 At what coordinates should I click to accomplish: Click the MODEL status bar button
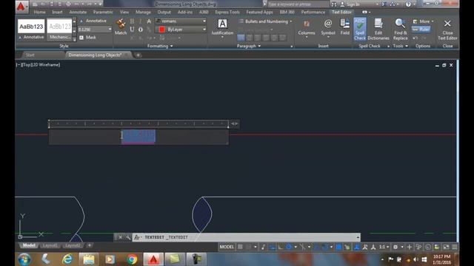227,247
